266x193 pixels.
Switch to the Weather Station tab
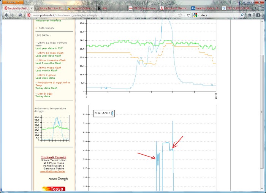(x=205, y=8)
